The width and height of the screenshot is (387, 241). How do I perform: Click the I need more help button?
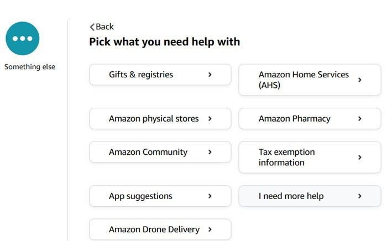(291, 196)
